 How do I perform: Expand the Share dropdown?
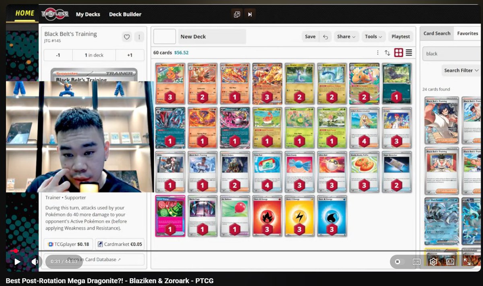(346, 37)
